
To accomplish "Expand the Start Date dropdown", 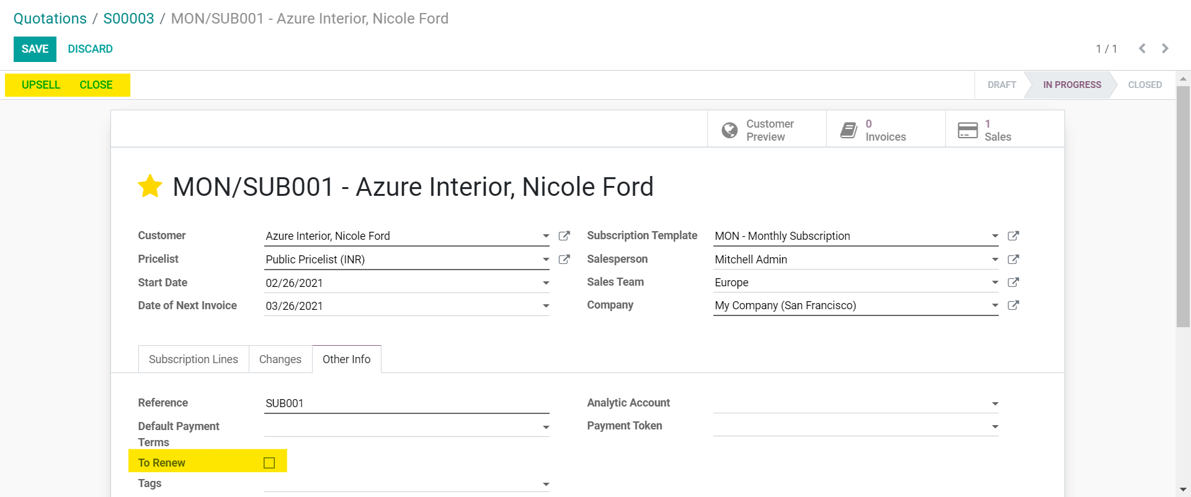I will coord(546,283).
